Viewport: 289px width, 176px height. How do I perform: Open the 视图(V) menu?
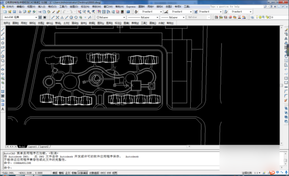click(x=31, y=7)
